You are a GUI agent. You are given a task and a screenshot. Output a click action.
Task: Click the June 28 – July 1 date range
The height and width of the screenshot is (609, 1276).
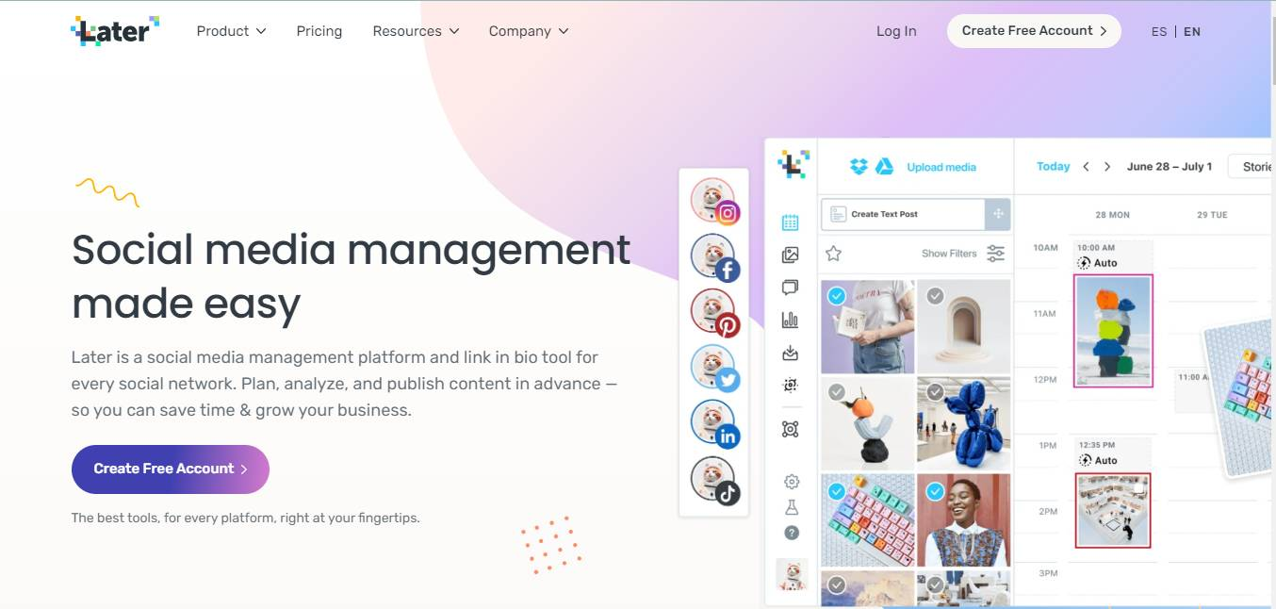[x=1170, y=167]
